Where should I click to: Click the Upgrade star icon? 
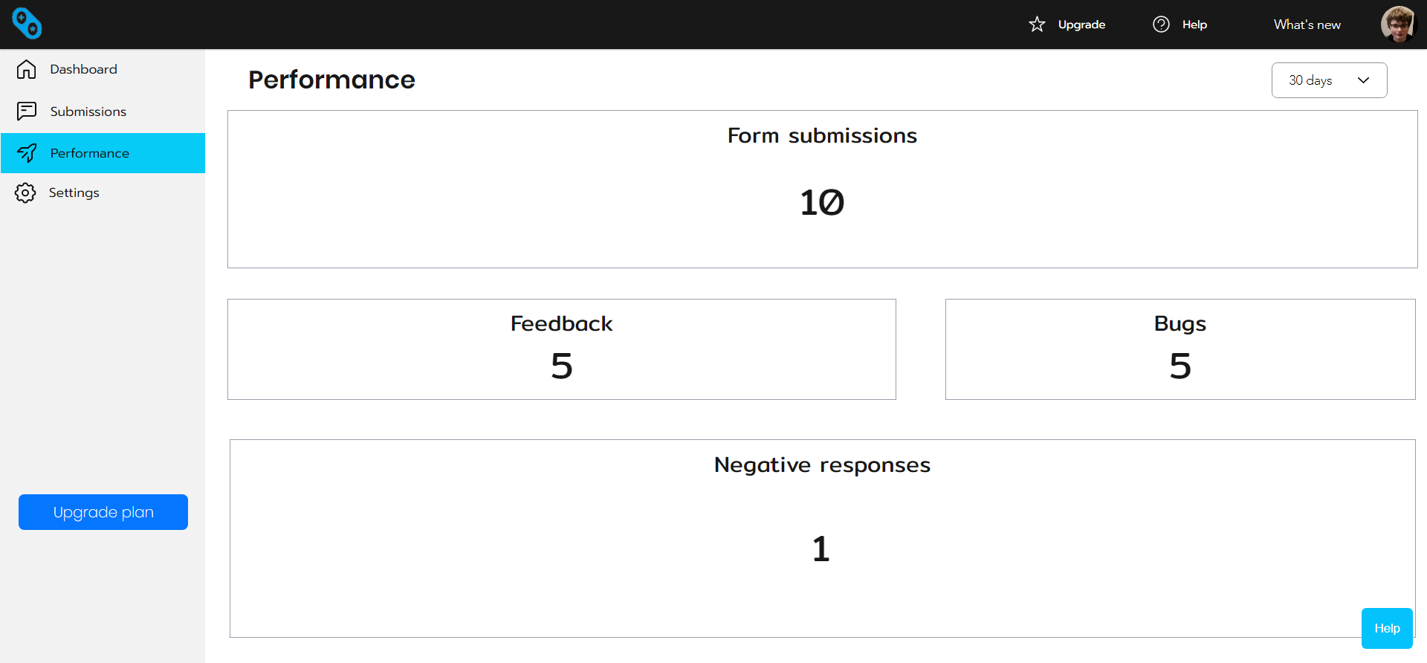tap(1037, 25)
